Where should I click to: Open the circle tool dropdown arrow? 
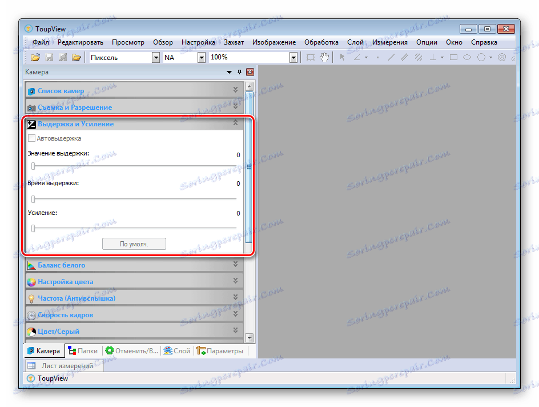click(x=490, y=58)
